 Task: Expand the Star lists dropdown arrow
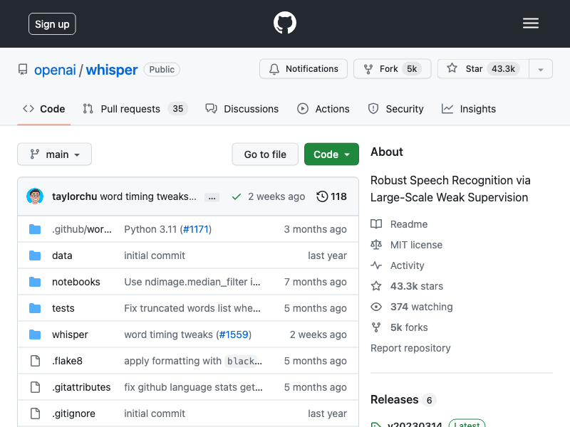[x=541, y=69]
